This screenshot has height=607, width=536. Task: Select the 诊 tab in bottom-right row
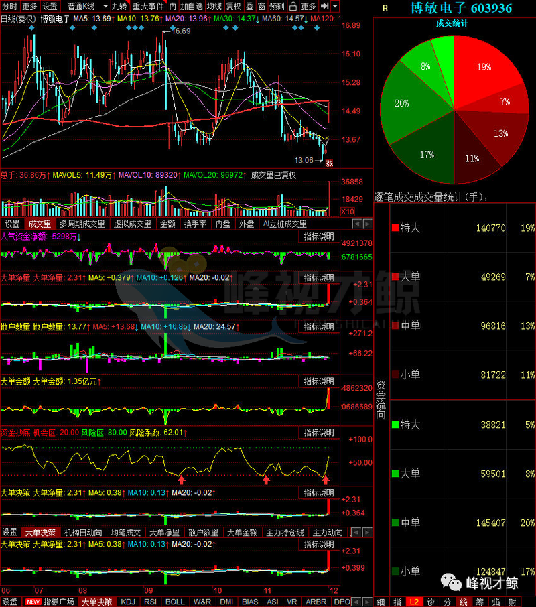point(431,602)
